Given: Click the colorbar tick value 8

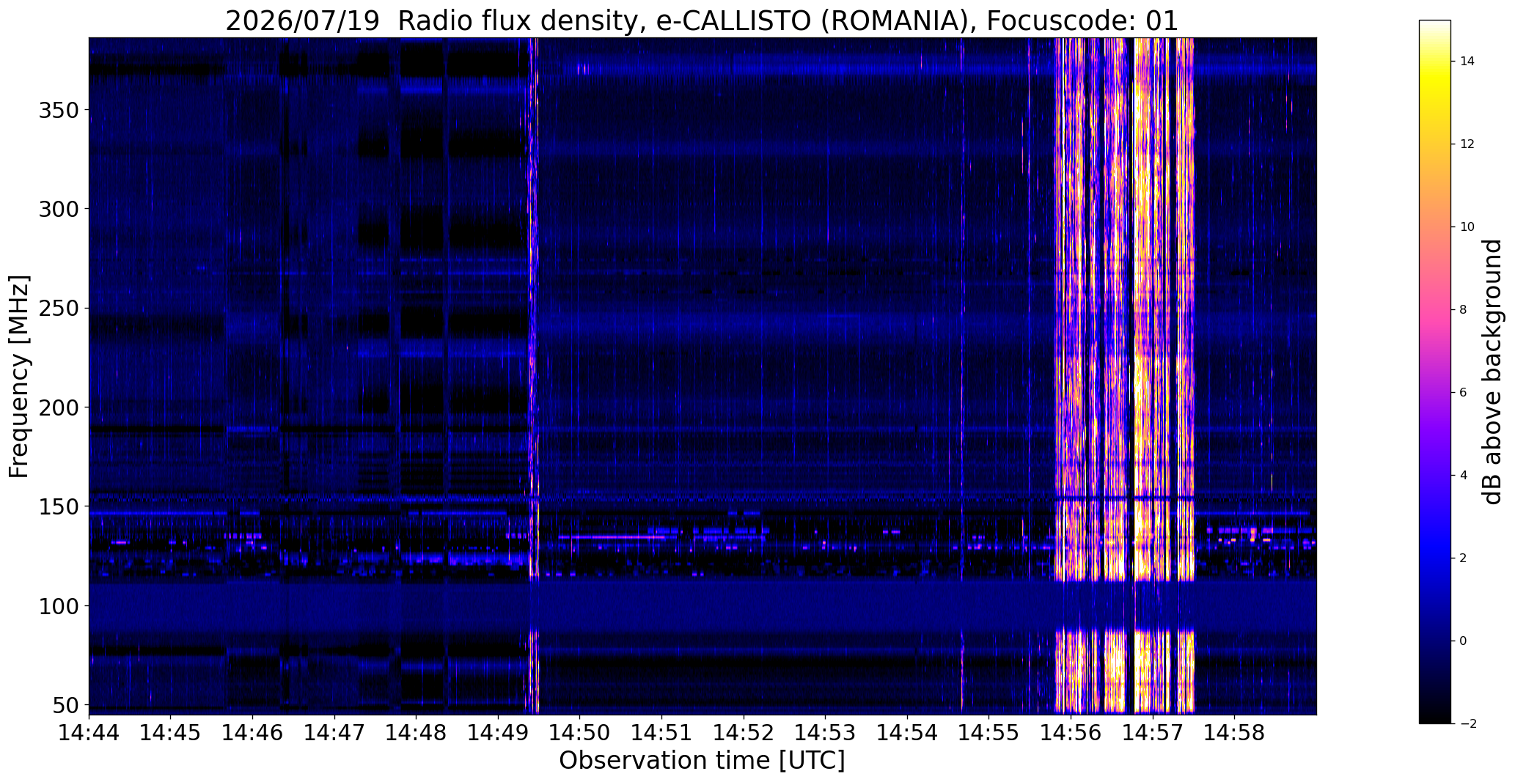Looking at the screenshot, I should 1464,310.
